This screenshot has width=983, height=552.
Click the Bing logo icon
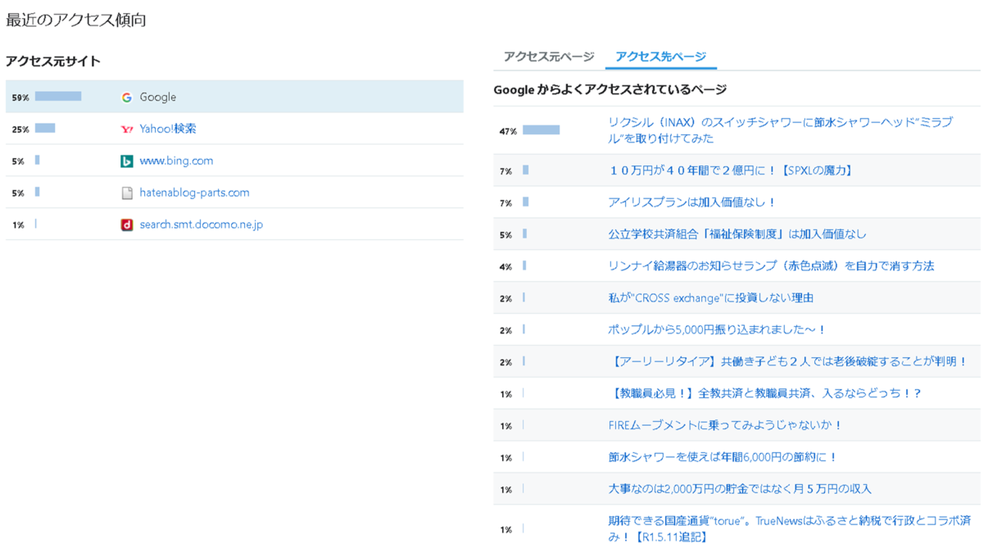click(127, 161)
